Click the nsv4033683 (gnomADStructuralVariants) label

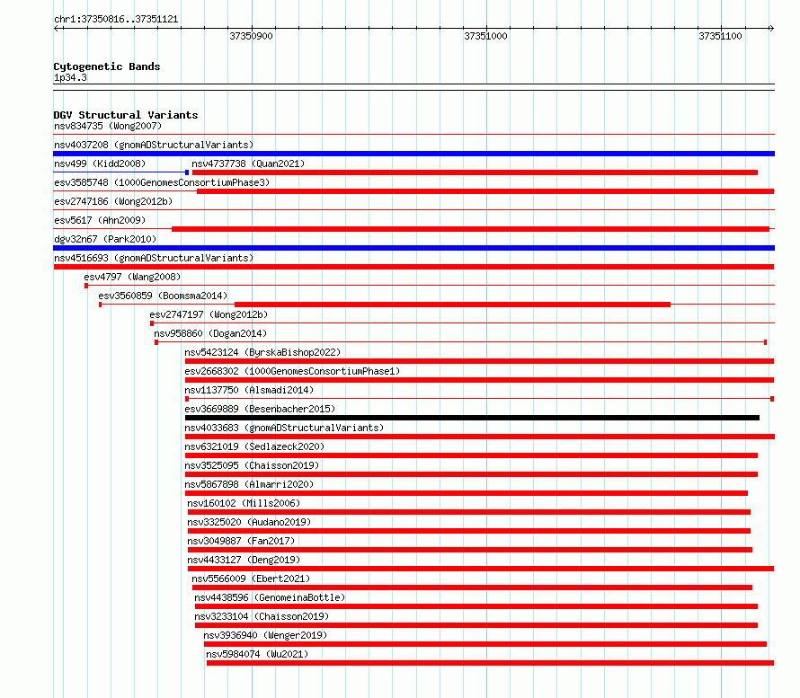pyautogui.click(x=284, y=428)
